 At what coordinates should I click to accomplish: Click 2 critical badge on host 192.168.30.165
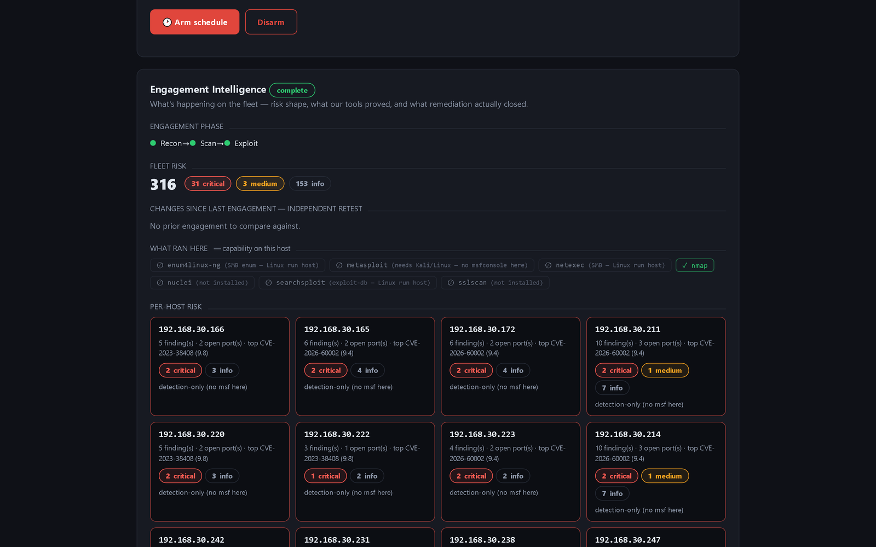click(x=326, y=370)
